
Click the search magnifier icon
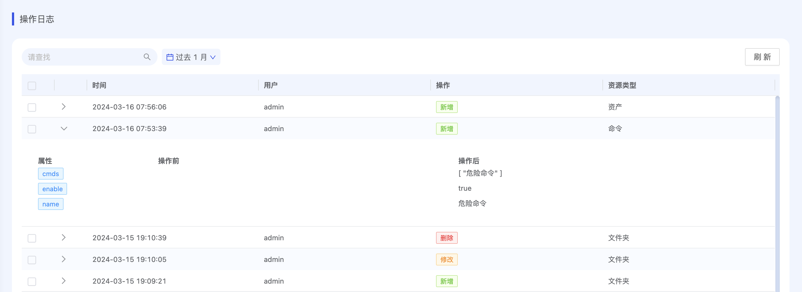pos(147,57)
